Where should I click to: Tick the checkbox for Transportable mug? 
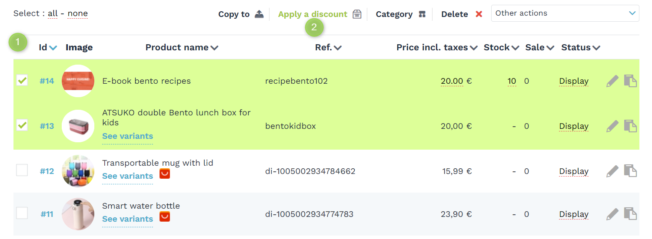point(22,170)
